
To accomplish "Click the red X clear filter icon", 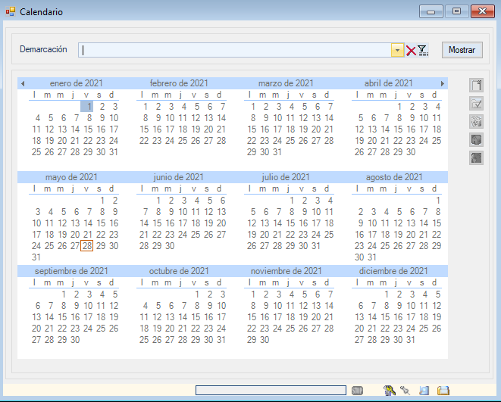I will [411, 51].
